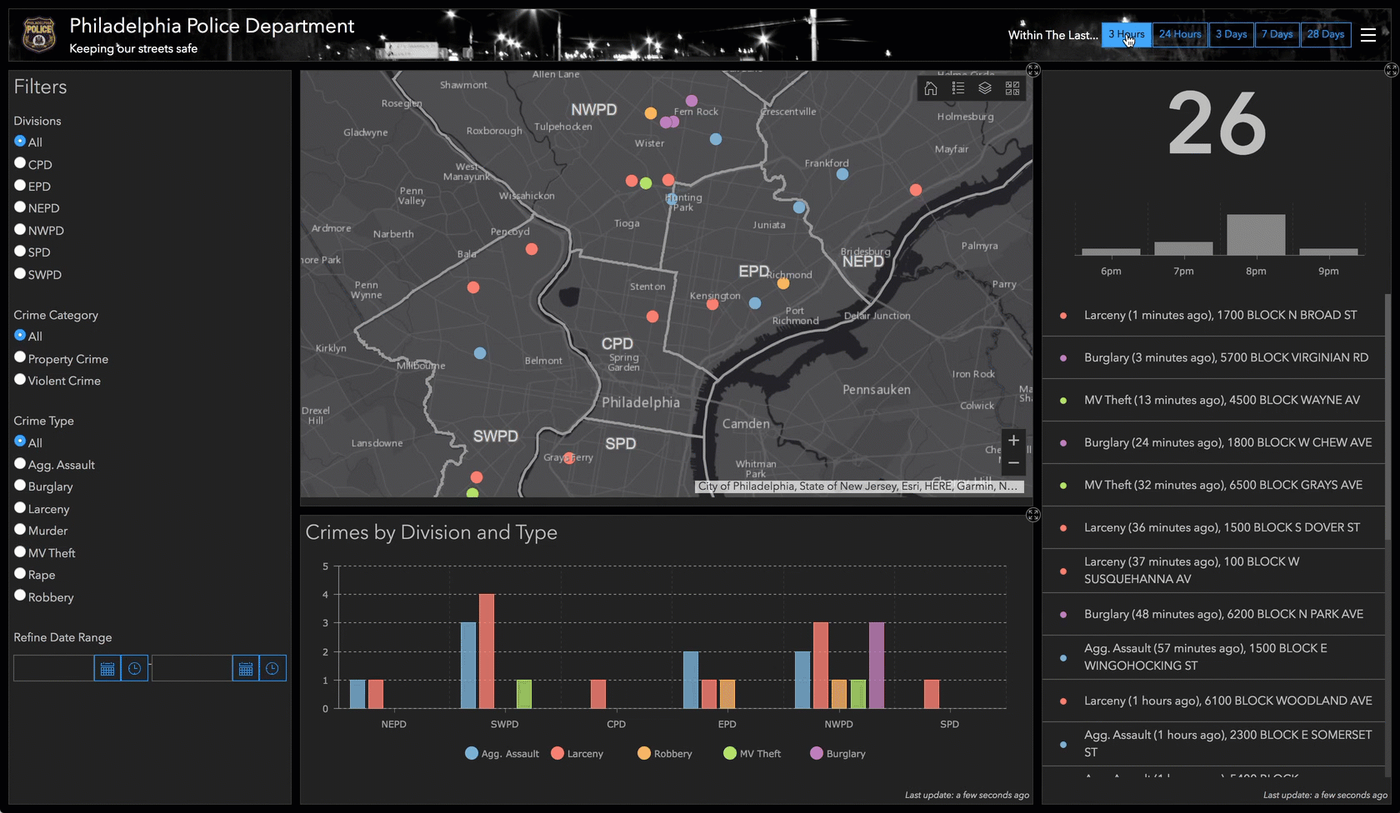The height and width of the screenshot is (813, 1400).
Task: Open Larceny 1500 BLOCK S DOVER ST entry
Action: point(1213,527)
